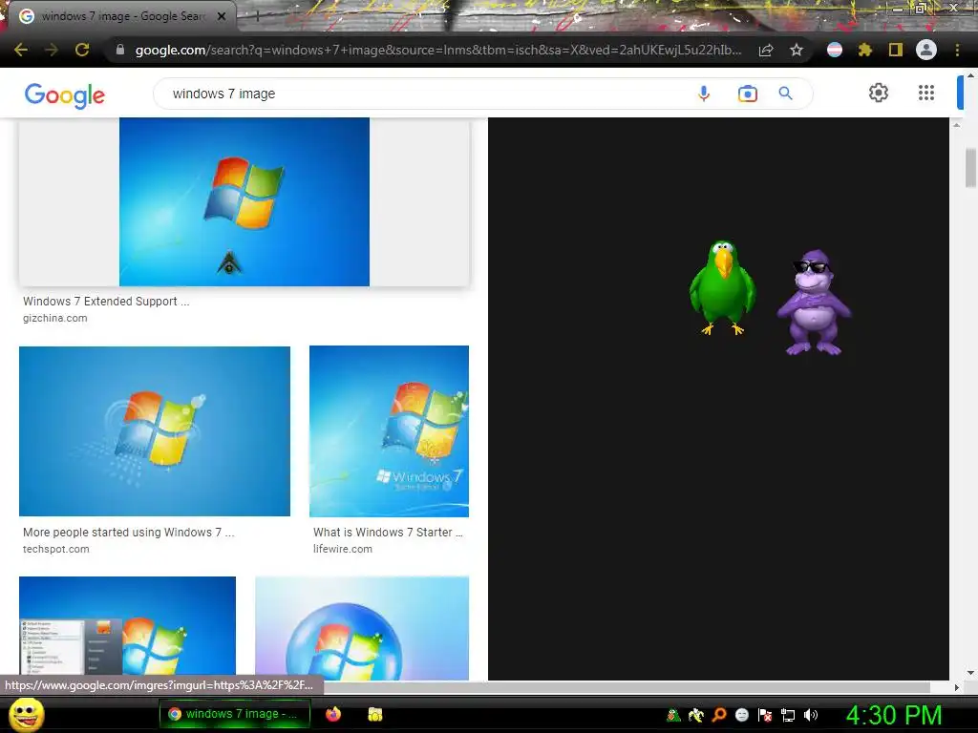Open the Windows 7 Starter thumbnail
Screen dimensions: 978x733
[x=390, y=431]
